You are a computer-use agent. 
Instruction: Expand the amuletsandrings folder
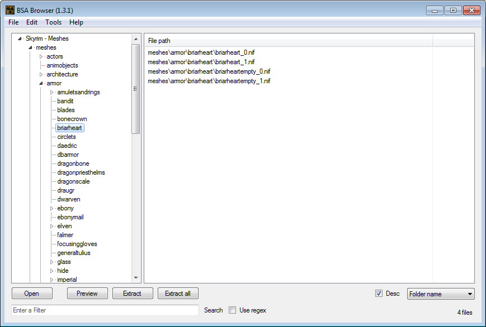click(x=51, y=92)
